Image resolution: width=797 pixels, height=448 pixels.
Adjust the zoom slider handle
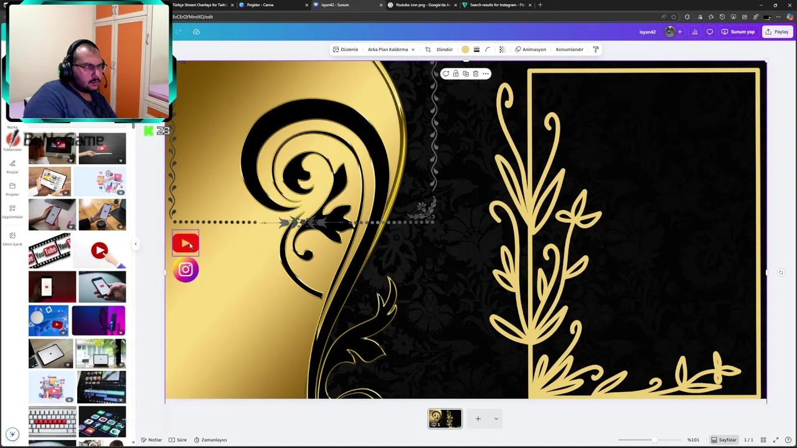click(654, 440)
